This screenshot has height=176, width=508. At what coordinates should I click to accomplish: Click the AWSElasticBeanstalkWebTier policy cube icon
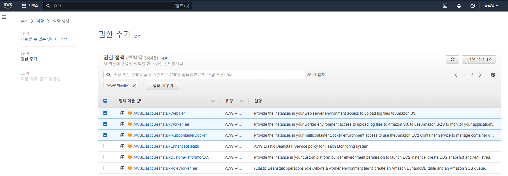tap(130, 113)
